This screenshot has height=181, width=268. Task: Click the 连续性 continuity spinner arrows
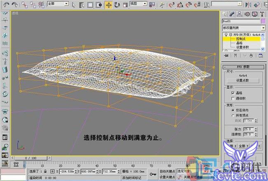(256, 135)
